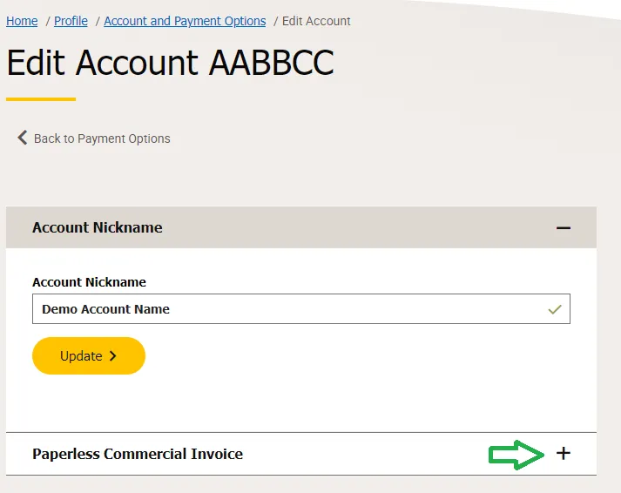621x493 pixels.
Task: Click the yellow underline beneath the page heading
Action: 41,99
